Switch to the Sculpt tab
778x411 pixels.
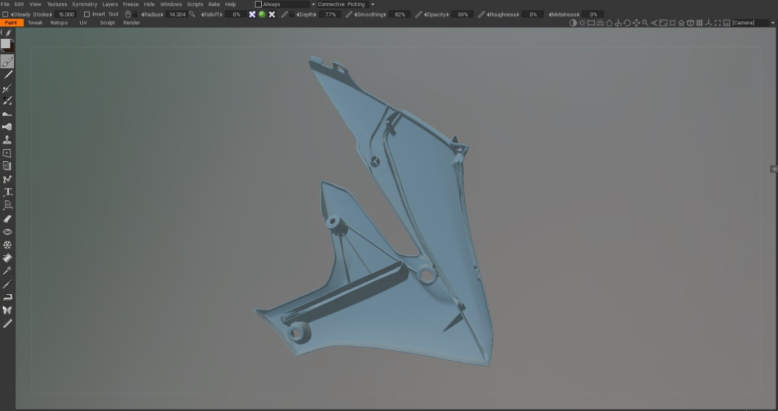pyautogui.click(x=107, y=23)
